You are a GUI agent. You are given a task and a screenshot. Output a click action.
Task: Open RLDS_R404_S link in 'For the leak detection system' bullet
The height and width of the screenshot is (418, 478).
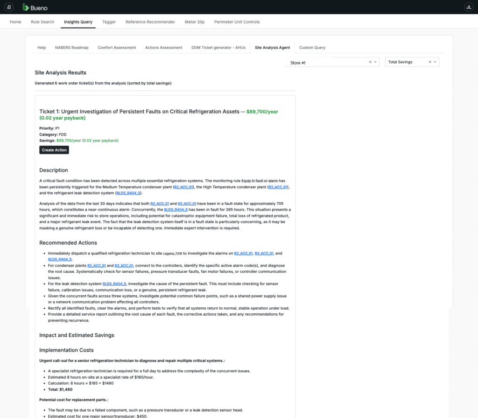click(114, 284)
